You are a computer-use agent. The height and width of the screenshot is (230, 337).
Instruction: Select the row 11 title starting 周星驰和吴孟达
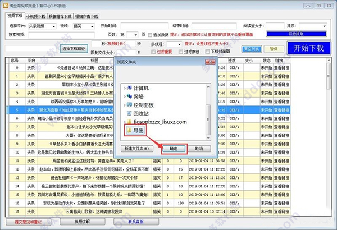click(93, 161)
